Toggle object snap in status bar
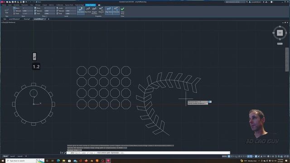The height and width of the screenshot is (163, 290). click(251, 156)
